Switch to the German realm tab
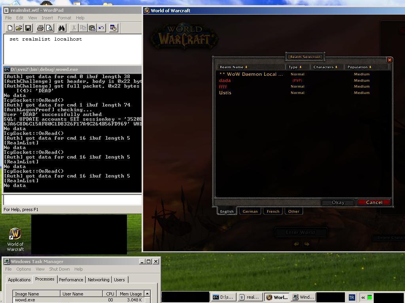The image size is (405, 303). [x=250, y=211]
